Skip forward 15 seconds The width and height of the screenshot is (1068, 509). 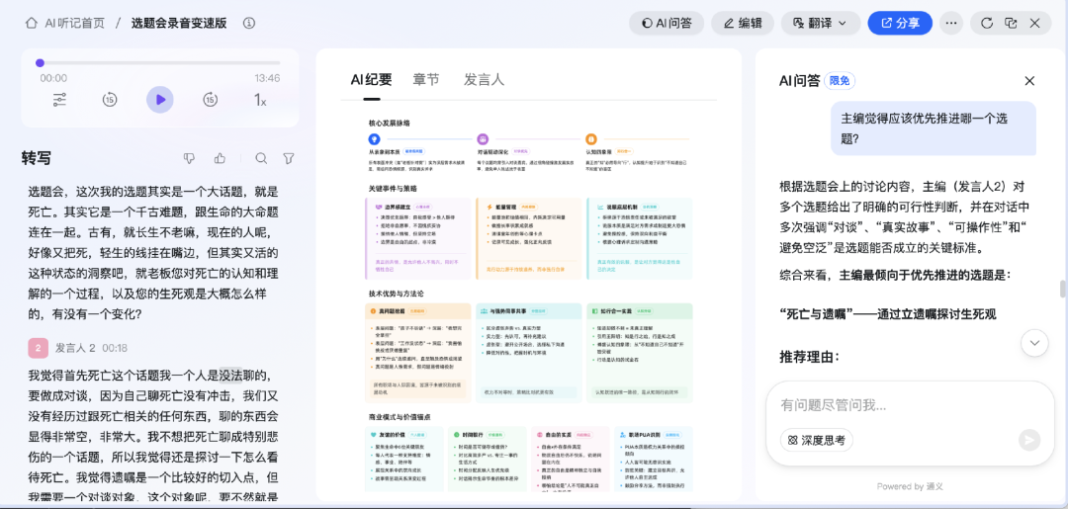tap(210, 99)
